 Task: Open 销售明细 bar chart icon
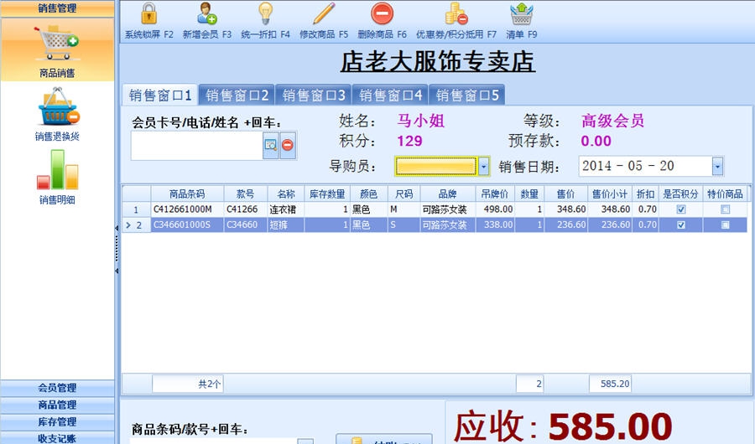57,177
